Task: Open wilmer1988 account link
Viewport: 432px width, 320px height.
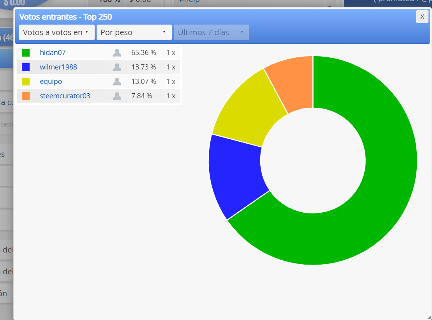Action: pos(58,67)
